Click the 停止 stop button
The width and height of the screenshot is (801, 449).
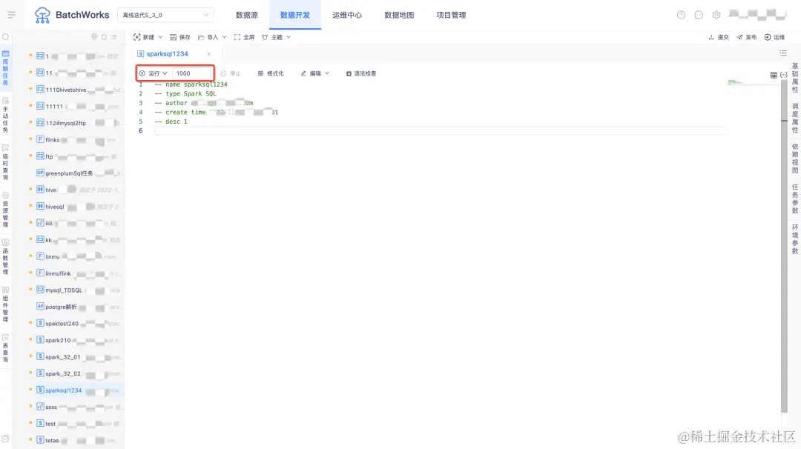[x=231, y=73]
